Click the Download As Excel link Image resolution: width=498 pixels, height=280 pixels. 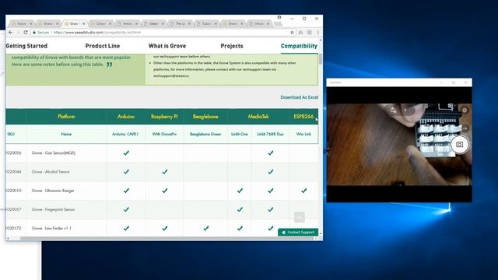point(299,97)
